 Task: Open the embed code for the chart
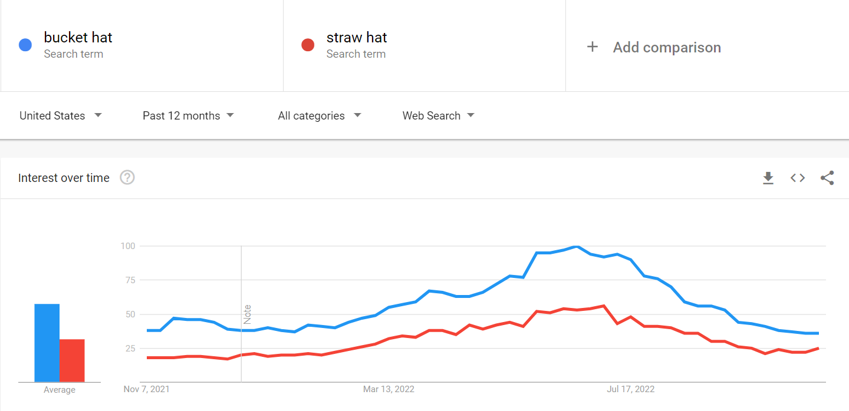coord(797,177)
